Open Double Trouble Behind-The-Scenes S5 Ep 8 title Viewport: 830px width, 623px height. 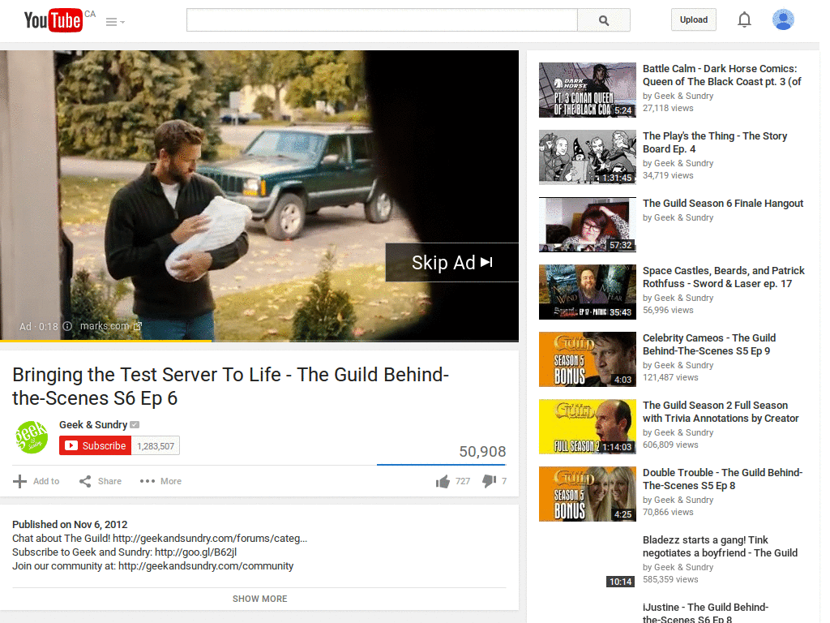(x=722, y=479)
